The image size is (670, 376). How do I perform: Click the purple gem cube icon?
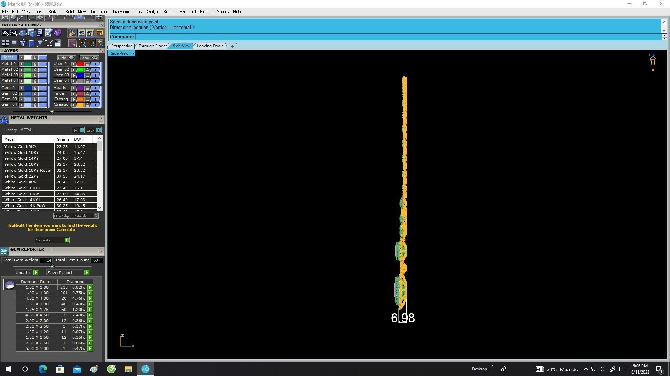58,33
